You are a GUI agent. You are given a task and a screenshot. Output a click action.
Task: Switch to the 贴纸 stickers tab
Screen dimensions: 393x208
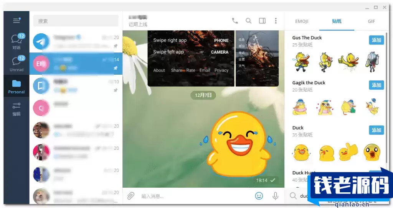coord(337,21)
